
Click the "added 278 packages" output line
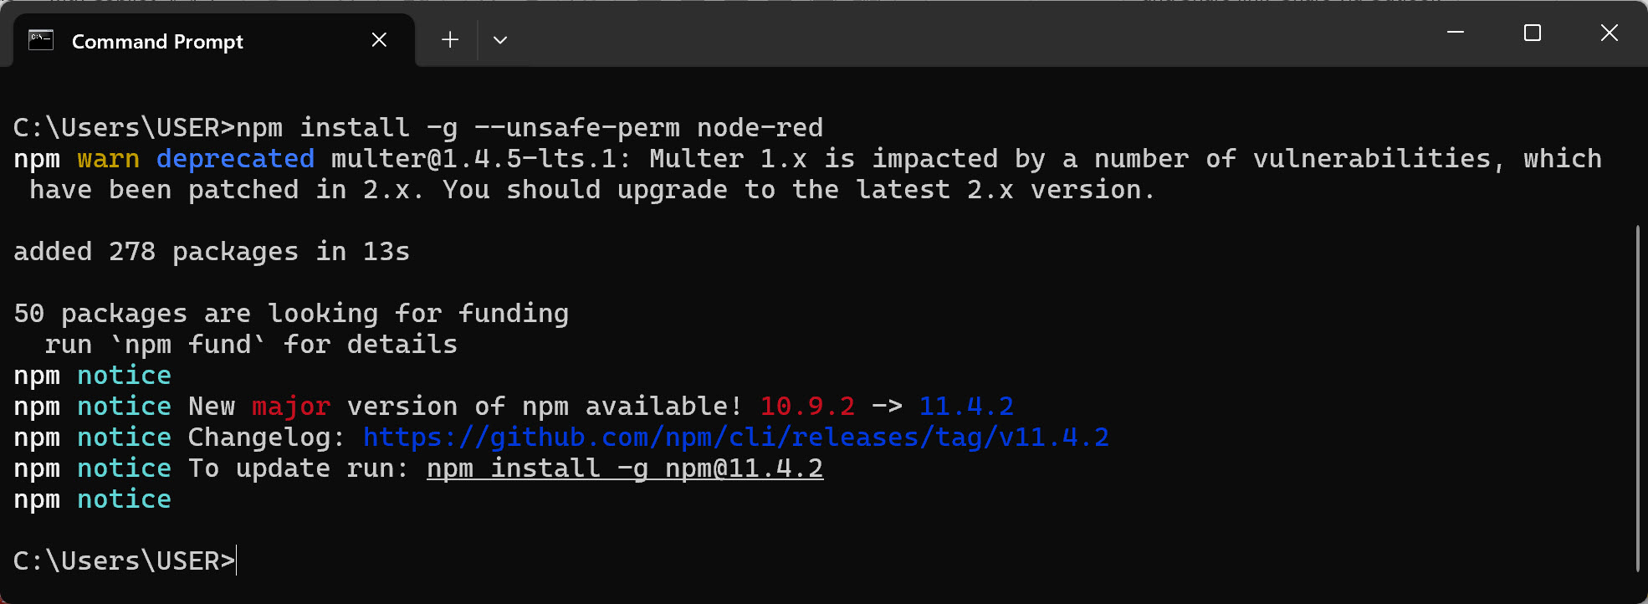click(212, 252)
